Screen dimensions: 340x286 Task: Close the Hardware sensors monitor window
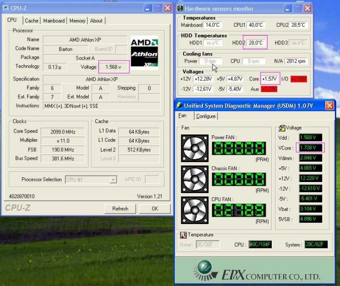coord(308,9)
